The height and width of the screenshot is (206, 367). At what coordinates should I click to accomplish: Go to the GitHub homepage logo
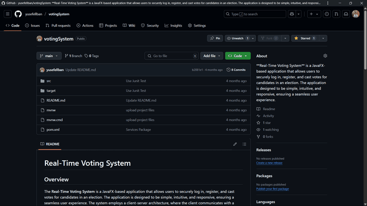(x=18, y=14)
